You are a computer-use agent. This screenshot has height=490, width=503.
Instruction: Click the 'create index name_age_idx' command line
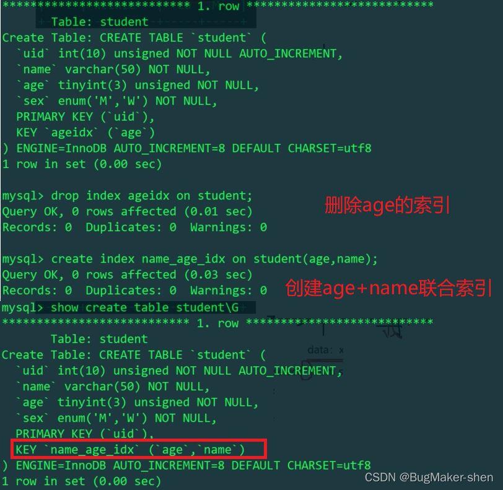[190, 259]
